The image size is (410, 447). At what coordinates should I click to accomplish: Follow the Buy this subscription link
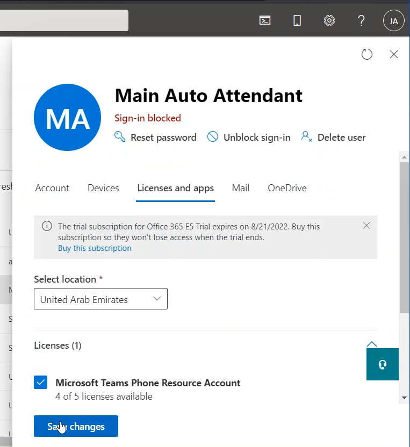[x=95, y=248]
